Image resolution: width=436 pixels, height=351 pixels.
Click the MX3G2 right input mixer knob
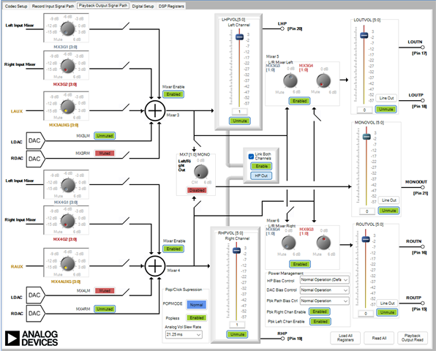[67, 66]
